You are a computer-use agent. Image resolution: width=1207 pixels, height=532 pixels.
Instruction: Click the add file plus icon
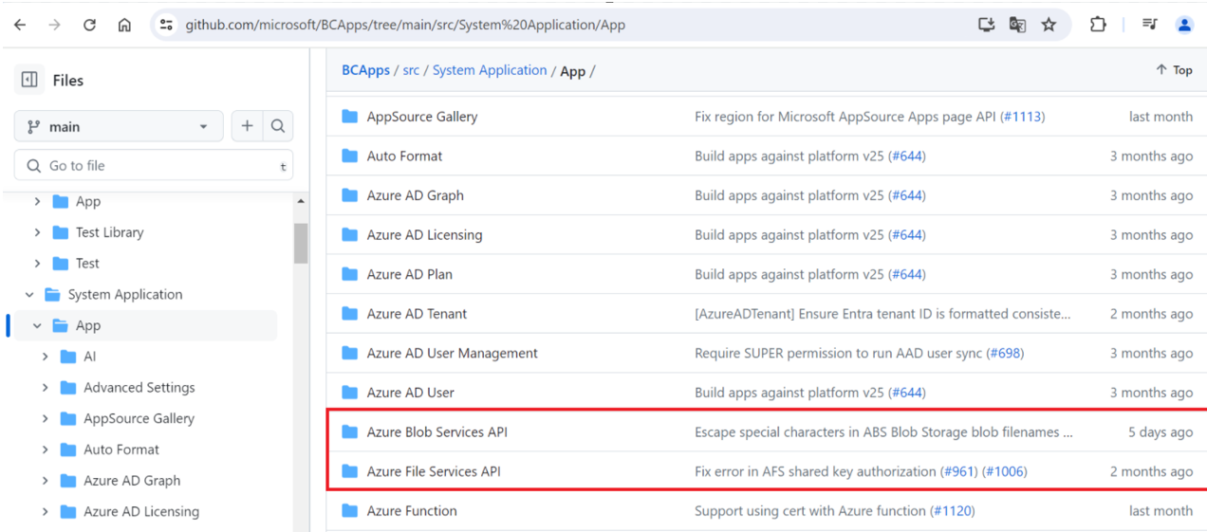(247, 126)
